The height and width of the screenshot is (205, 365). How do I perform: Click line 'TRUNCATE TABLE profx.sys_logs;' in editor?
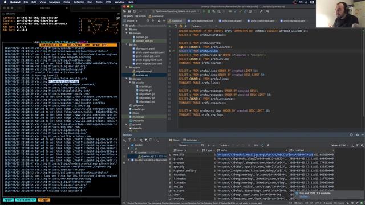pos(201,114)
